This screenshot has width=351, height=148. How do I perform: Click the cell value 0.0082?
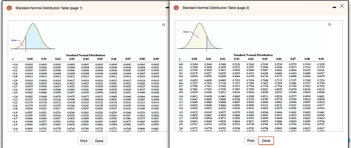30,97
